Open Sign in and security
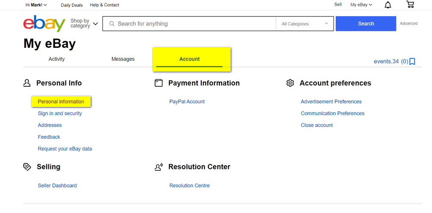Screen dimensions: 432x213 point(60,113)
